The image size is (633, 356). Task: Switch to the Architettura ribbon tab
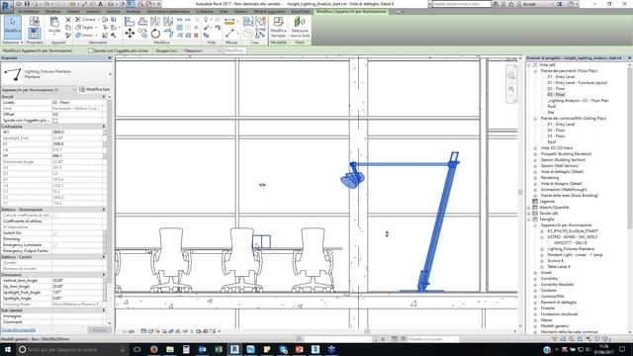pyautogui.click(x=29, y=12)
